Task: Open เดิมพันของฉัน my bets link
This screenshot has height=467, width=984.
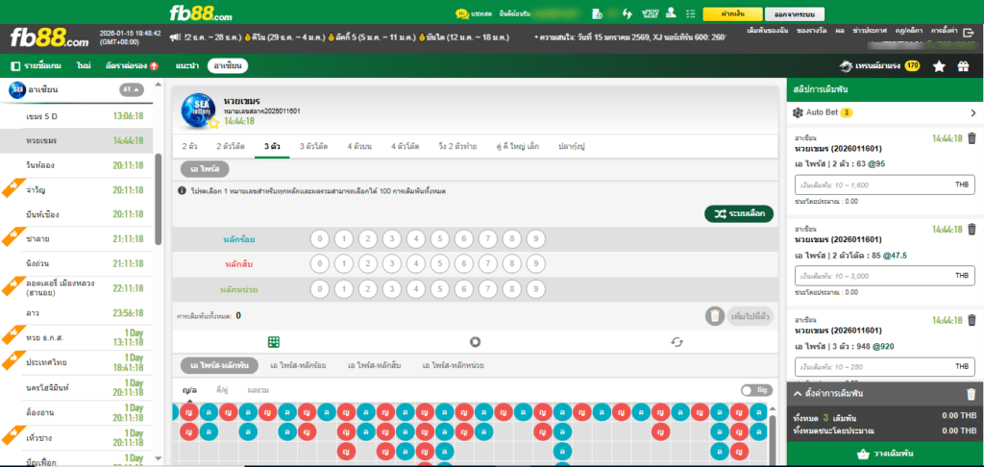Action: 768,30
